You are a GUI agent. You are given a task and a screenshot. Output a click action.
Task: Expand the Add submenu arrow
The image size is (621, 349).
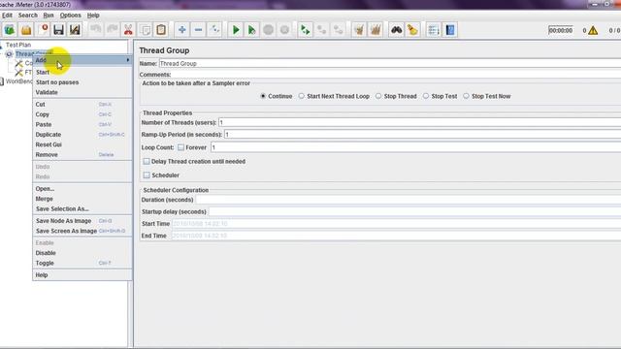[128, 60]
